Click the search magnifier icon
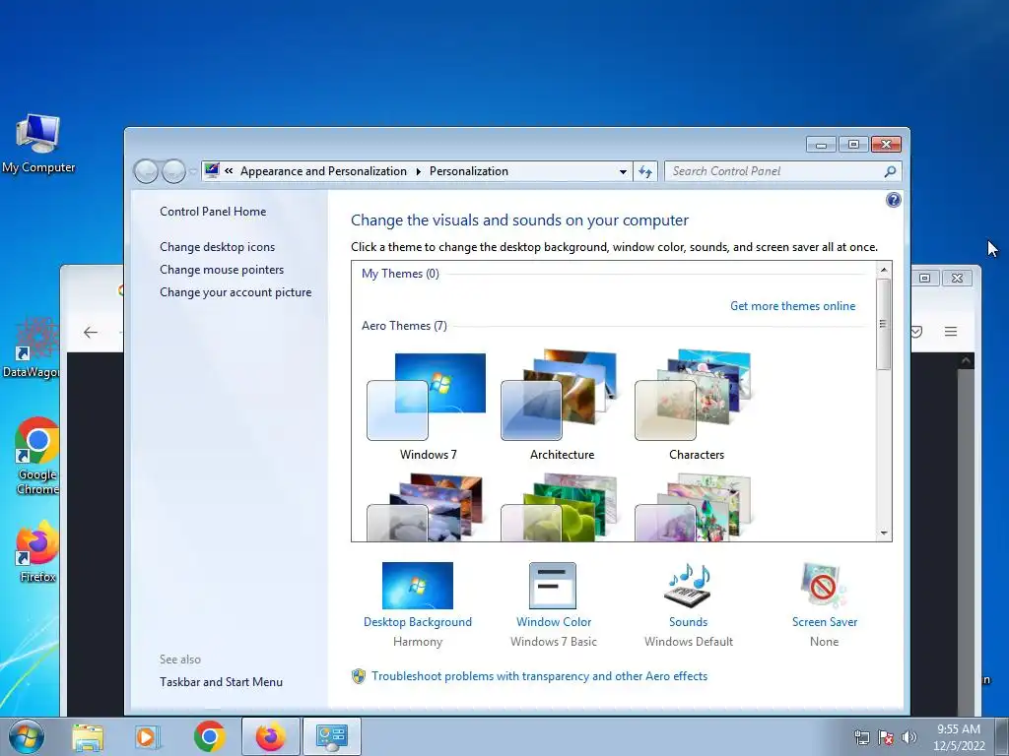Screen dimensions: 1009x756 890,171
